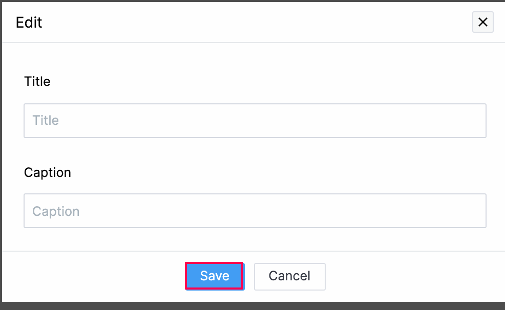Place cursor in the Caption text box
The image size is (505, 310).
[255, 211]
